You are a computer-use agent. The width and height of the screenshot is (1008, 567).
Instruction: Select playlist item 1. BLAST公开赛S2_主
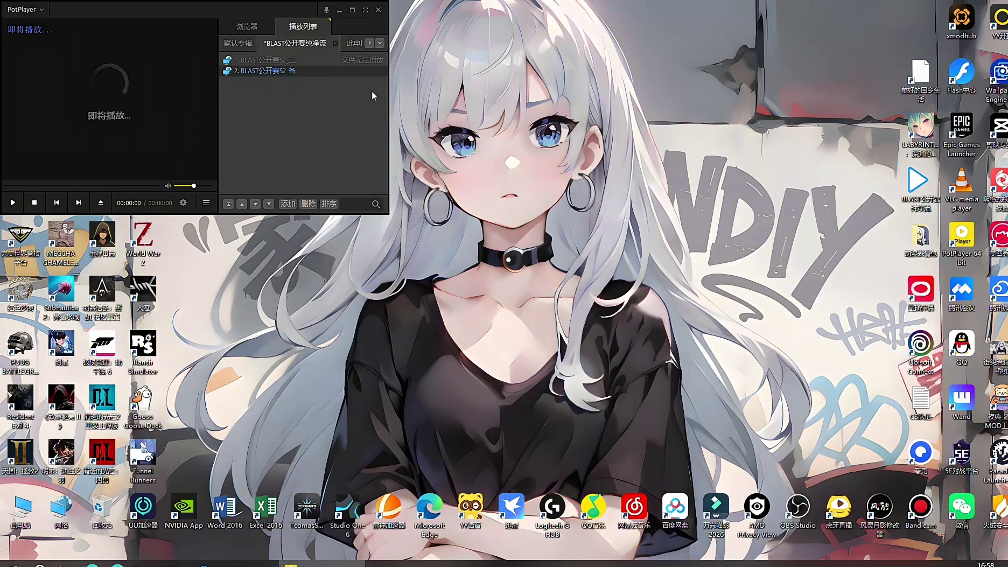[x=303, y=60]
